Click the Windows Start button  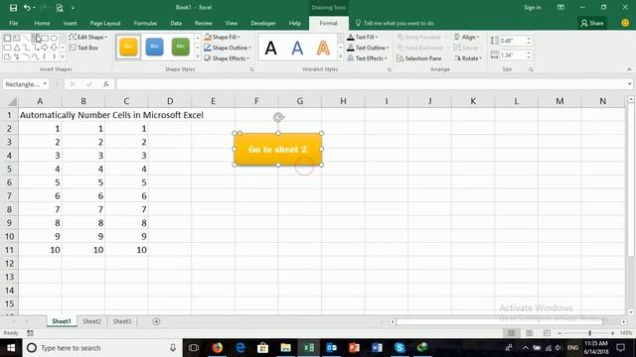(11, 348)
